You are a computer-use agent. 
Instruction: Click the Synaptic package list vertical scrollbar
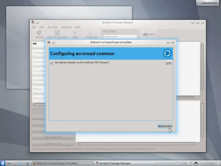click(202, 67)
